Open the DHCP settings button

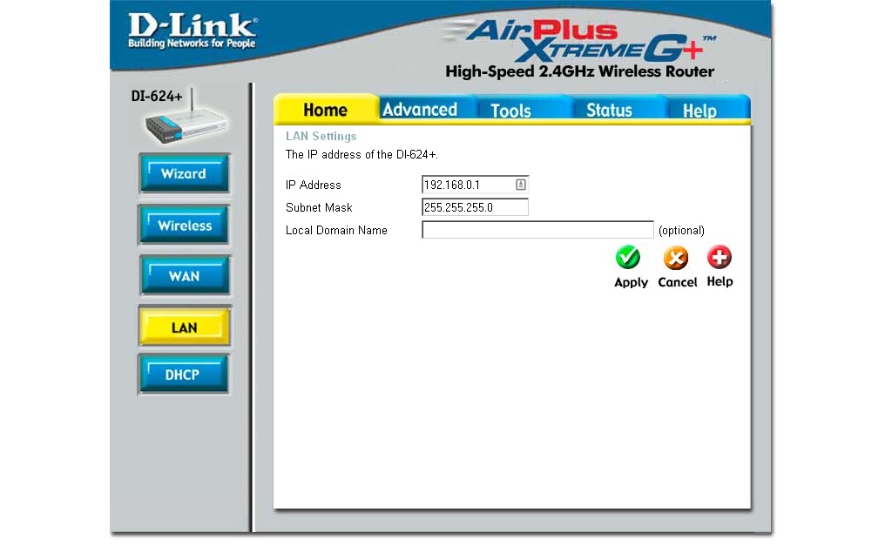tap(183, 374)
